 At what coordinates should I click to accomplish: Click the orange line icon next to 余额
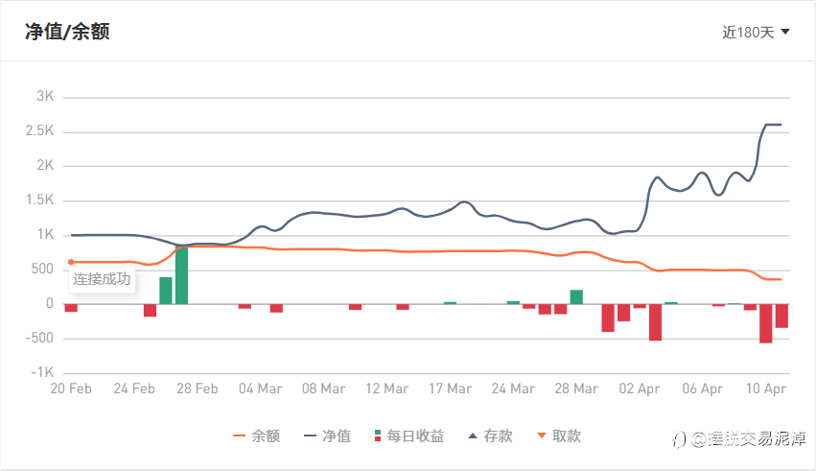[x=240, y=436]
